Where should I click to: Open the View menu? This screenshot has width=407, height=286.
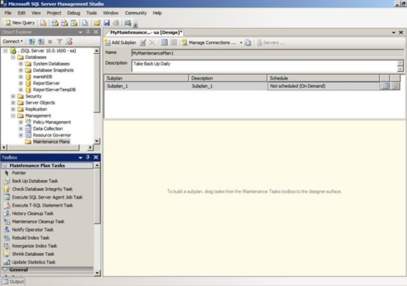coord(36,13)
